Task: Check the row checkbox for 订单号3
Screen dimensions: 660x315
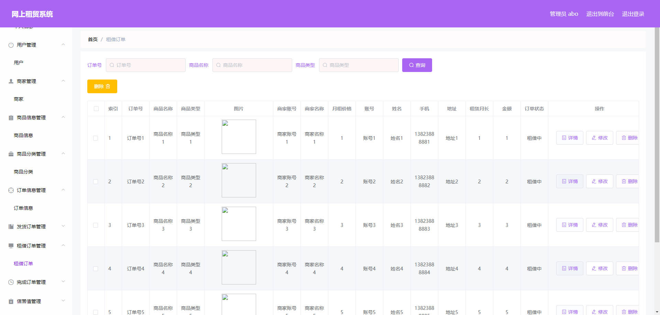Action: click(x=96, y=225)
